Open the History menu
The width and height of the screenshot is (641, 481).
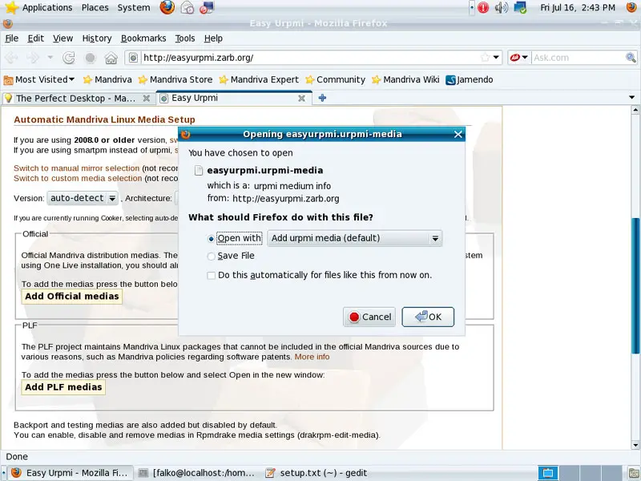[96, 38]
